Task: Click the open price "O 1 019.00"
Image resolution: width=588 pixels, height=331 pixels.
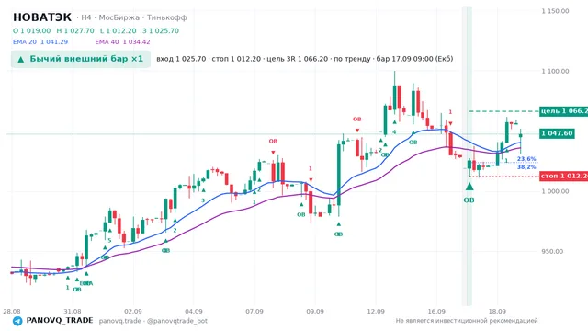Action: (32, 30)
